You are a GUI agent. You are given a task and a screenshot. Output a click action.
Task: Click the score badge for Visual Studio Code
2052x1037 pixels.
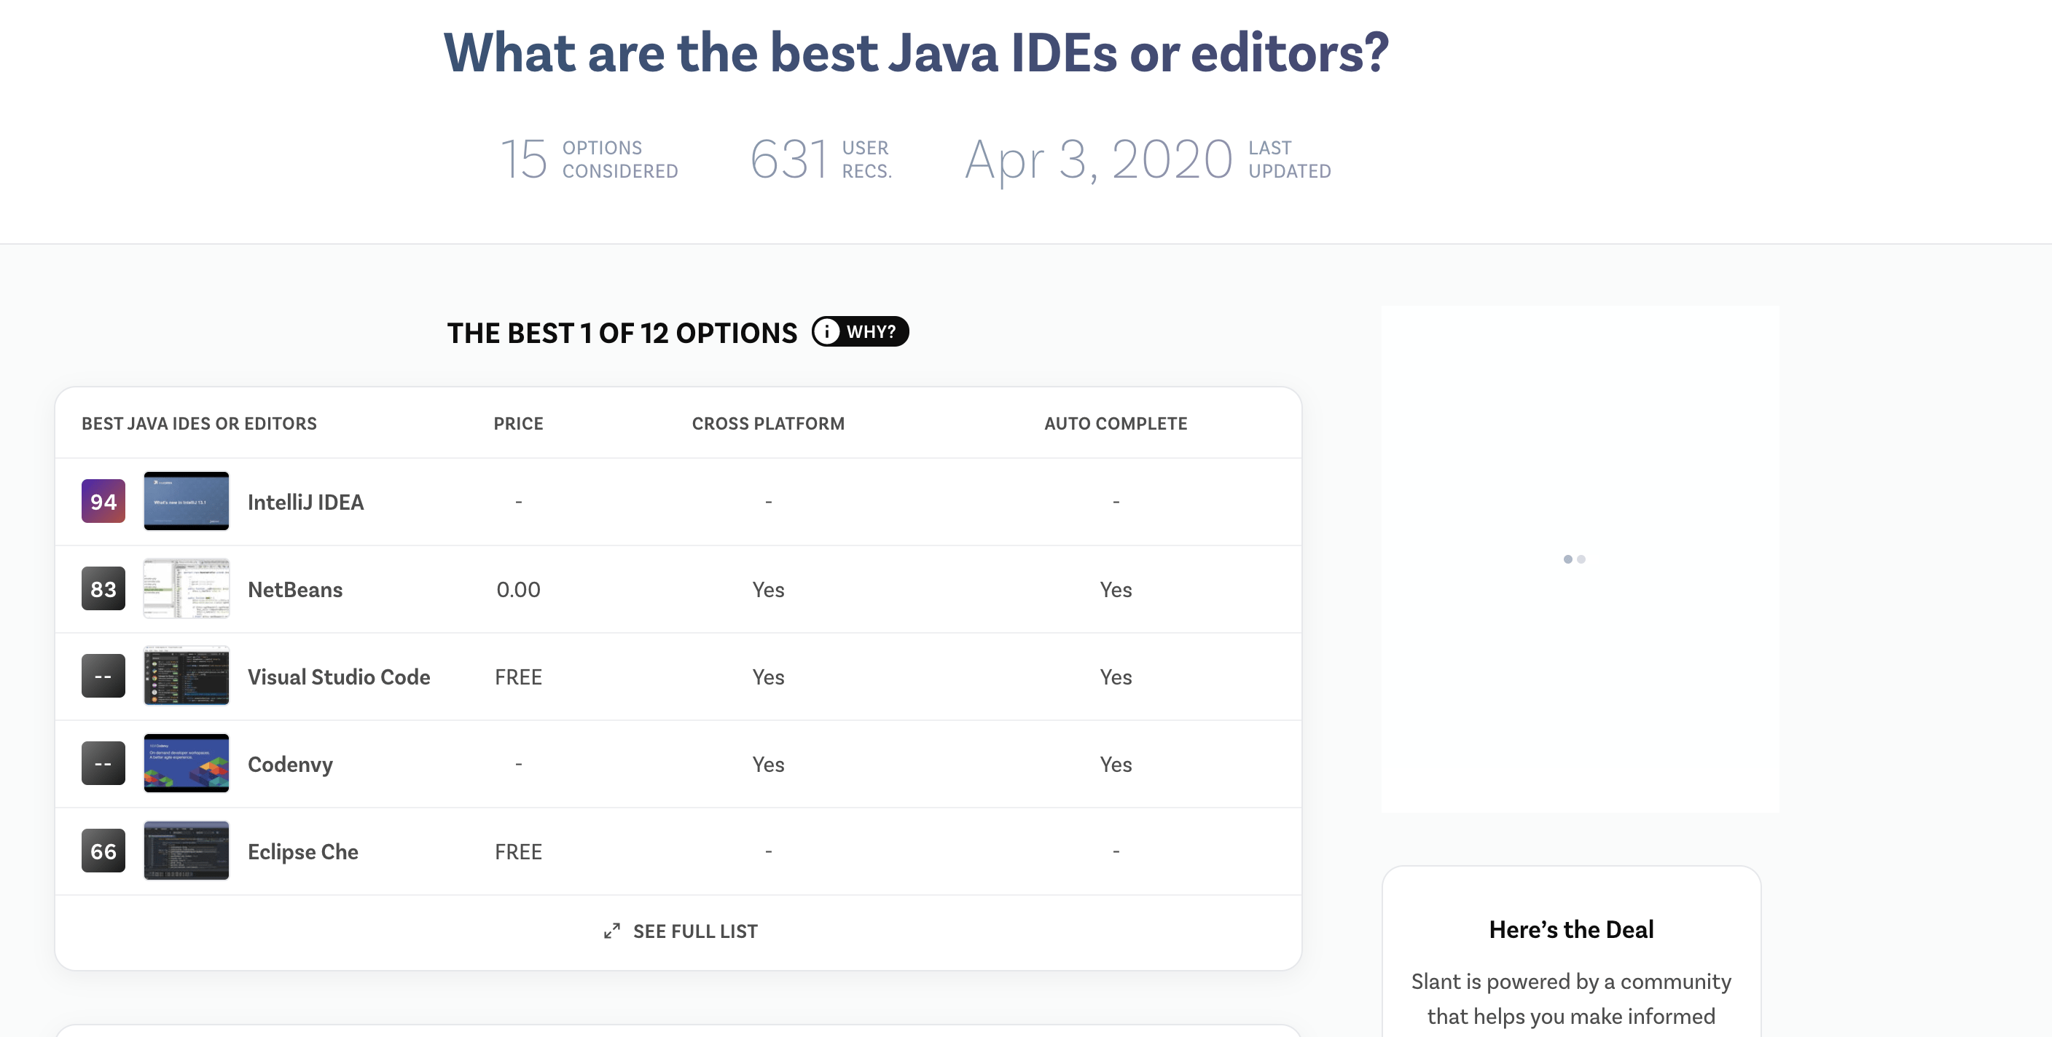103,677
